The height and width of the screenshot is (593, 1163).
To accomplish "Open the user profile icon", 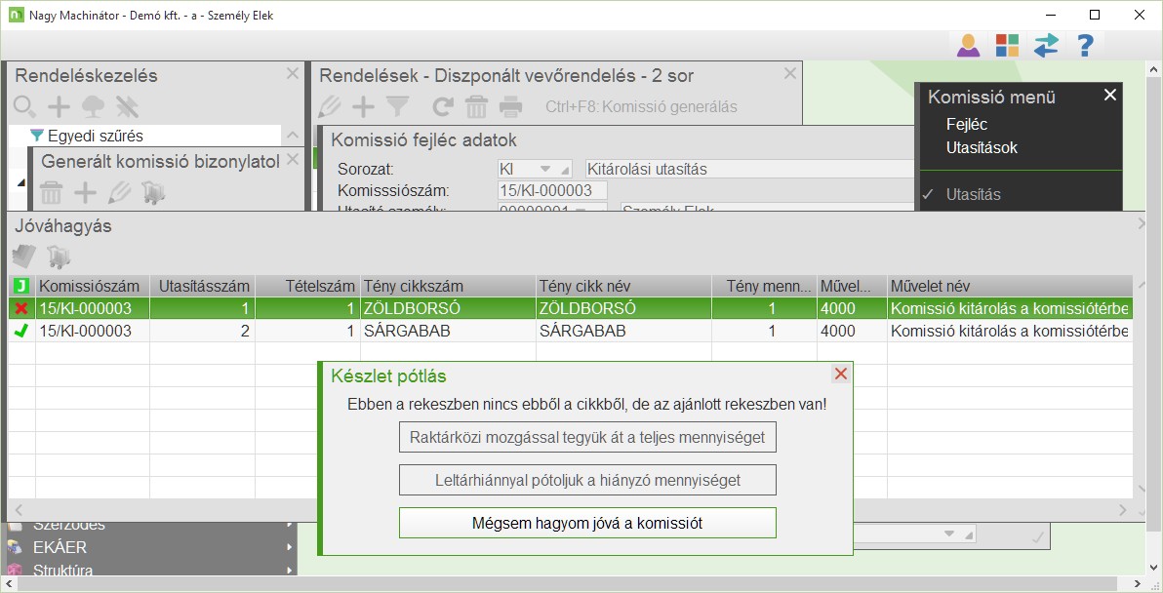I will (x=968, y=45).
